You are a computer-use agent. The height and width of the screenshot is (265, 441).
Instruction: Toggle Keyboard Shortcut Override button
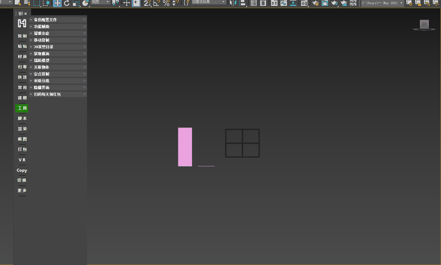pyautogui.click(x=136, y=3)
